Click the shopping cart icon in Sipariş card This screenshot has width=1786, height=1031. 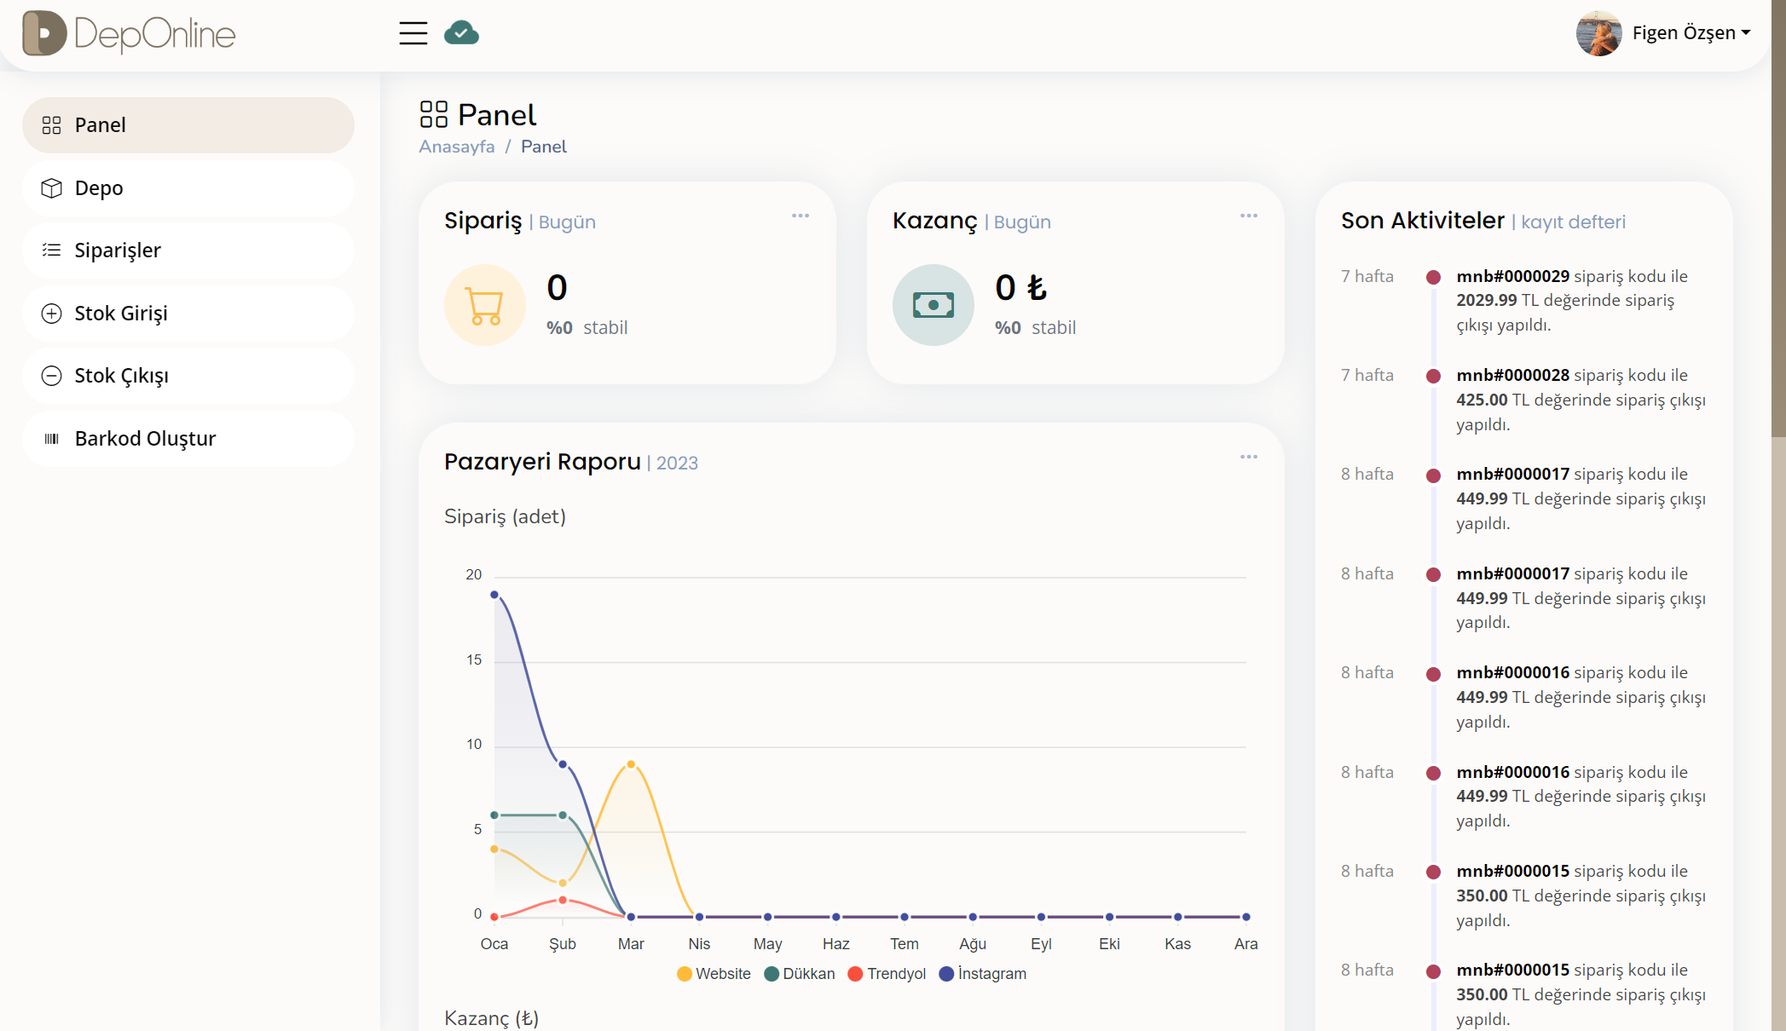[x=484, y=305]
